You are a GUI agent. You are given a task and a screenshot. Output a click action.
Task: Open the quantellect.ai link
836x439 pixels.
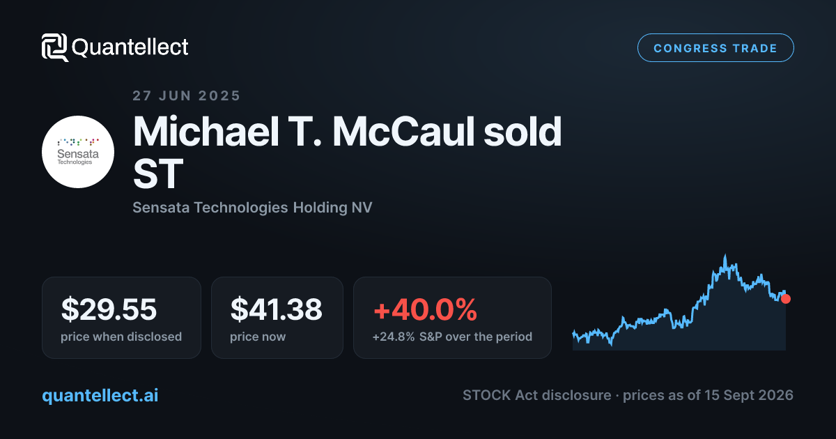100,395
